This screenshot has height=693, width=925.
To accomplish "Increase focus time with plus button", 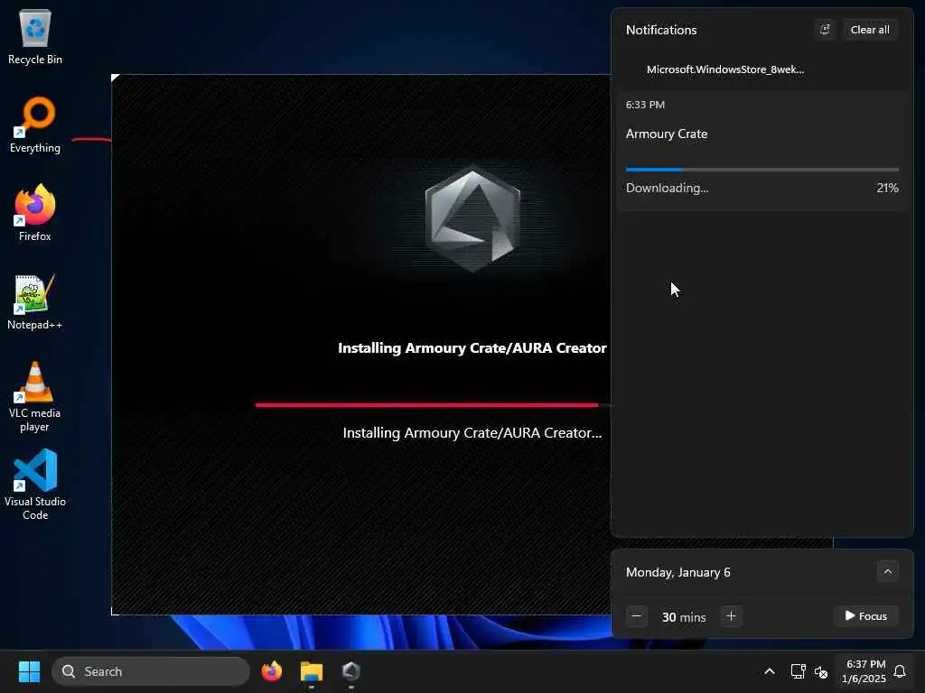I will (x=731, y=616).
